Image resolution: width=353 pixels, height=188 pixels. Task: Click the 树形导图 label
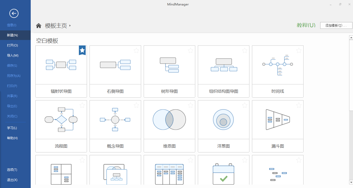(x=169, y=91)
